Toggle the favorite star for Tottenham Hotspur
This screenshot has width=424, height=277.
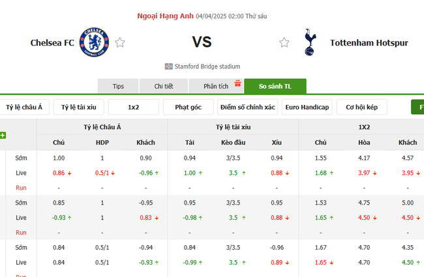(x=284, y=43)
